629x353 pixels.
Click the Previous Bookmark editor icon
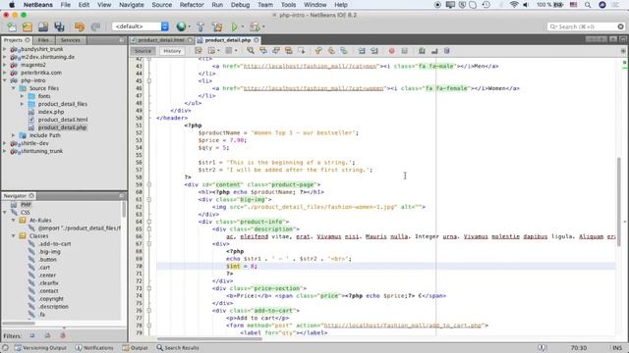[318, 51]
